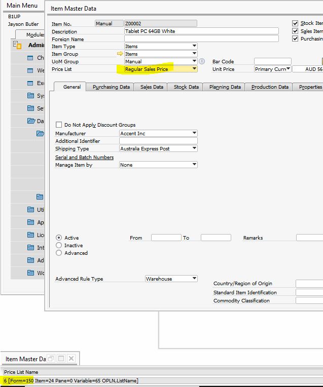Open the Shipping Type dropdown
Viewport: 323px width, 387px height.
tap(194, 148)
